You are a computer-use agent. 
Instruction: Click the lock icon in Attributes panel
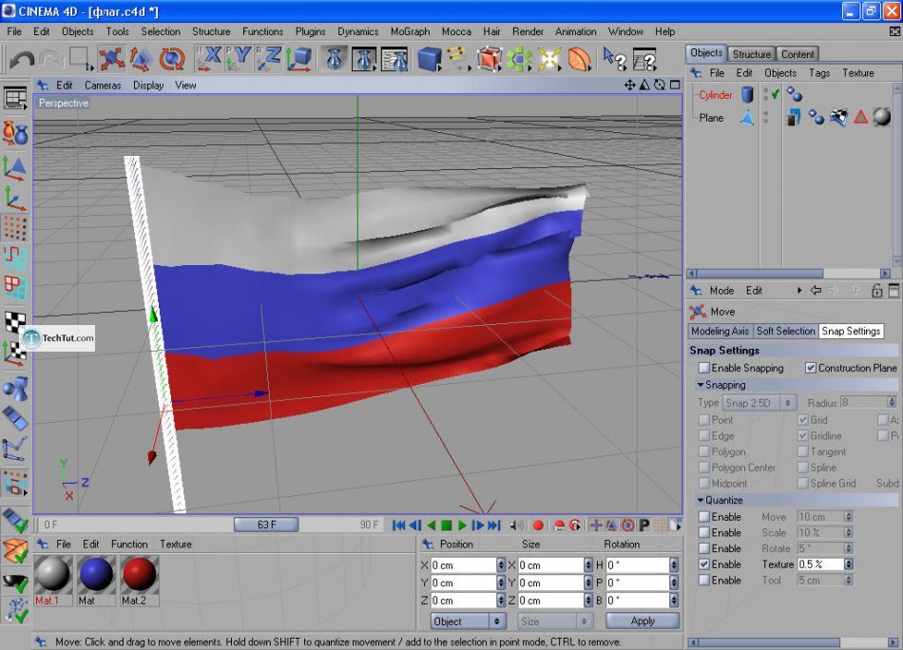[x=876, y=290]
